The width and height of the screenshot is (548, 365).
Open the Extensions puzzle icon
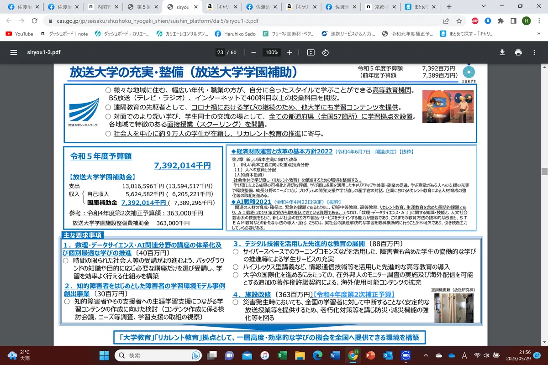[x=501, y=21]
